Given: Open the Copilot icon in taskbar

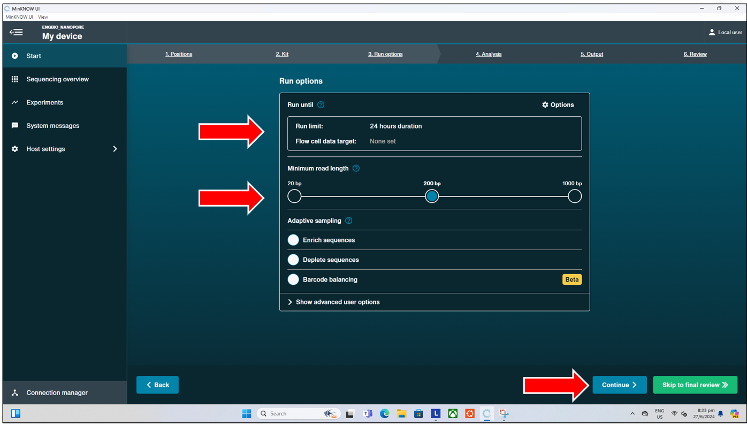Looking at the screenshot, I should (735, 413).
